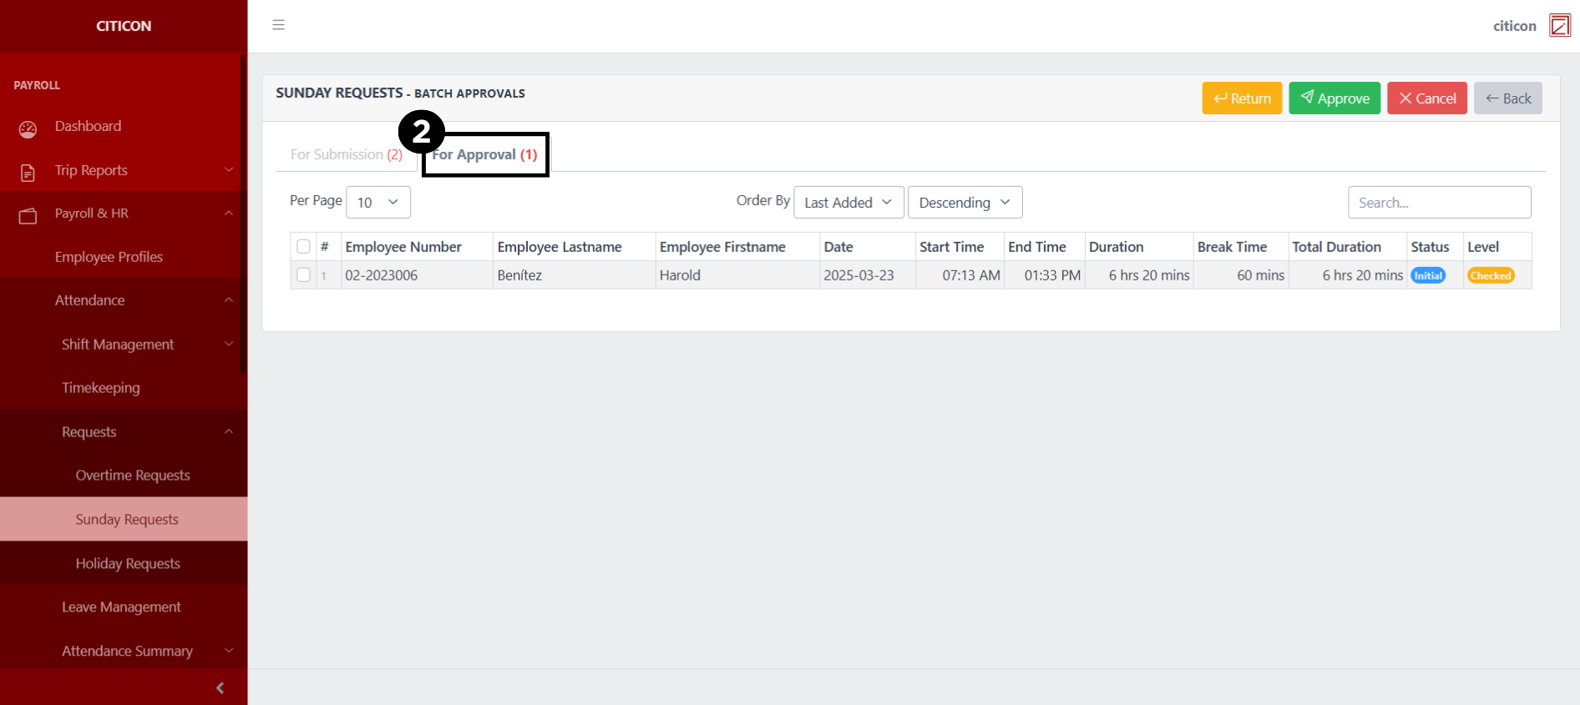Toggle the select-all header checkbox
The width and height of the screenshot is (1580, 705).
tap(303, 246)
